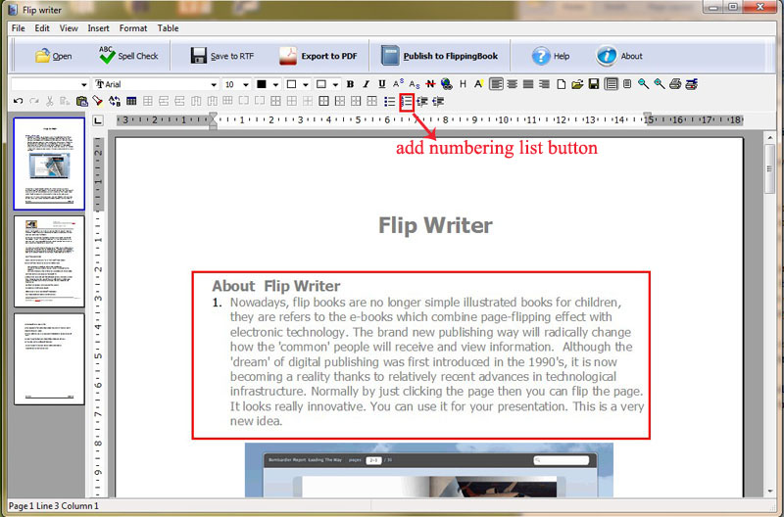Select the second page thumbnail

coord(49,261)
